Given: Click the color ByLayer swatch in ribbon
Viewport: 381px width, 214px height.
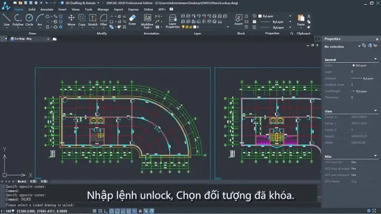Looking at the screenshot, I should tap(260, 16).
